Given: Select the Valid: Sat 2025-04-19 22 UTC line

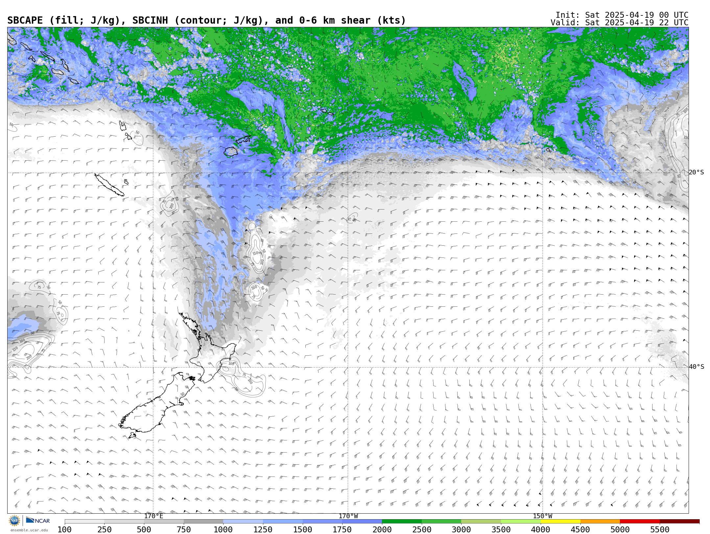Looking at the screenshot, I should pyautogui.click(x=619, y=23).
